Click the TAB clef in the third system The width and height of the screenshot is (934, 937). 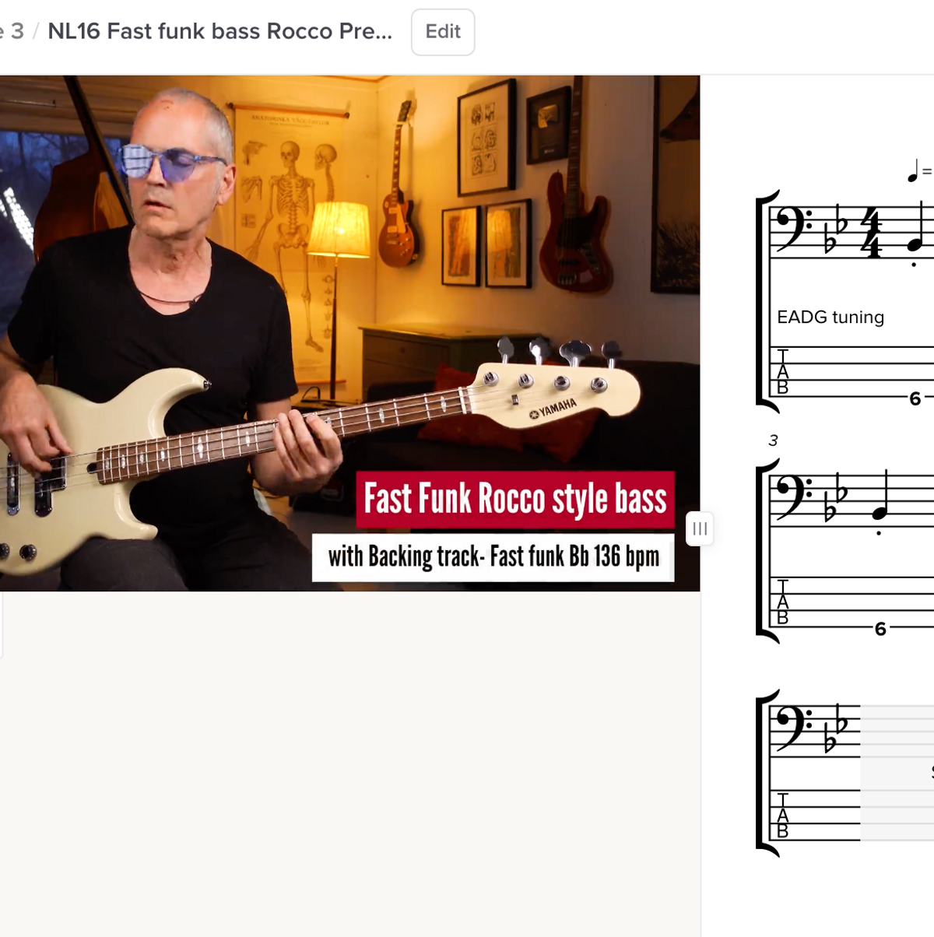[783, 816]
